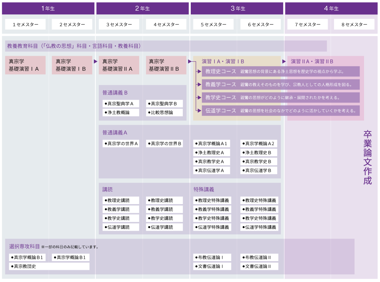Select the 文書伝道論Ⅱ course
380x282 pixels.
tap(259, 266)
